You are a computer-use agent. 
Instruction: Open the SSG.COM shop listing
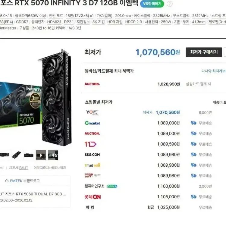click(92, 155)
